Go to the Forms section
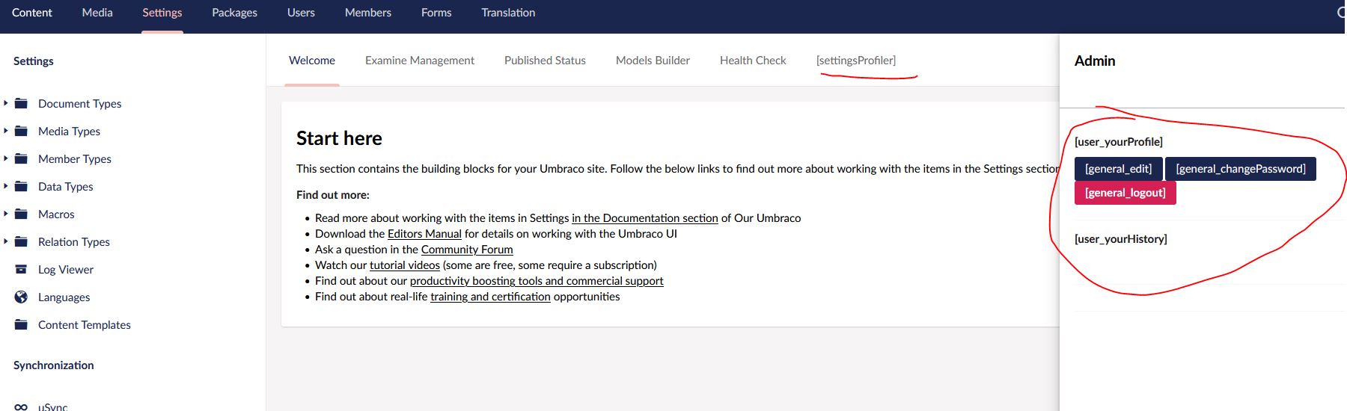This screenshot has height=411, width=1347. coord(436,13)
